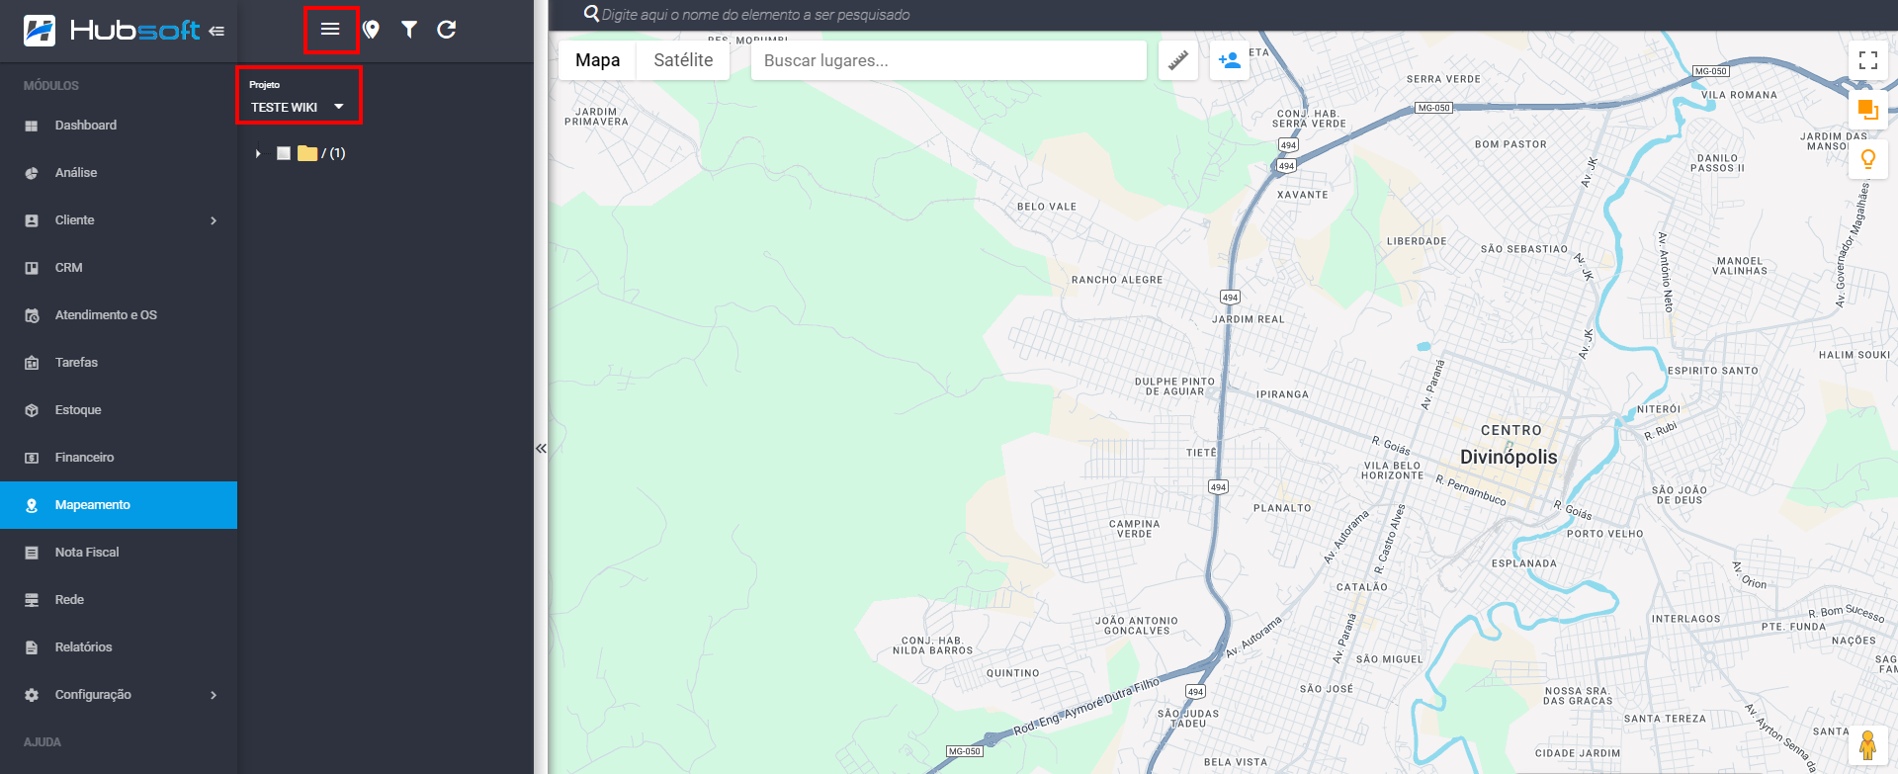
Task: Select the yellow root folder icon
Action: click(x=307, y=153)
